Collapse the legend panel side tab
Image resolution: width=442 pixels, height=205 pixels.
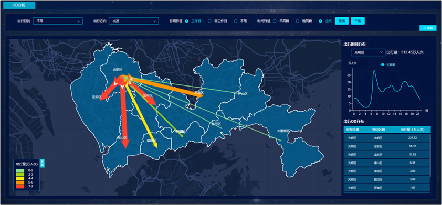[x=43, y=163]
